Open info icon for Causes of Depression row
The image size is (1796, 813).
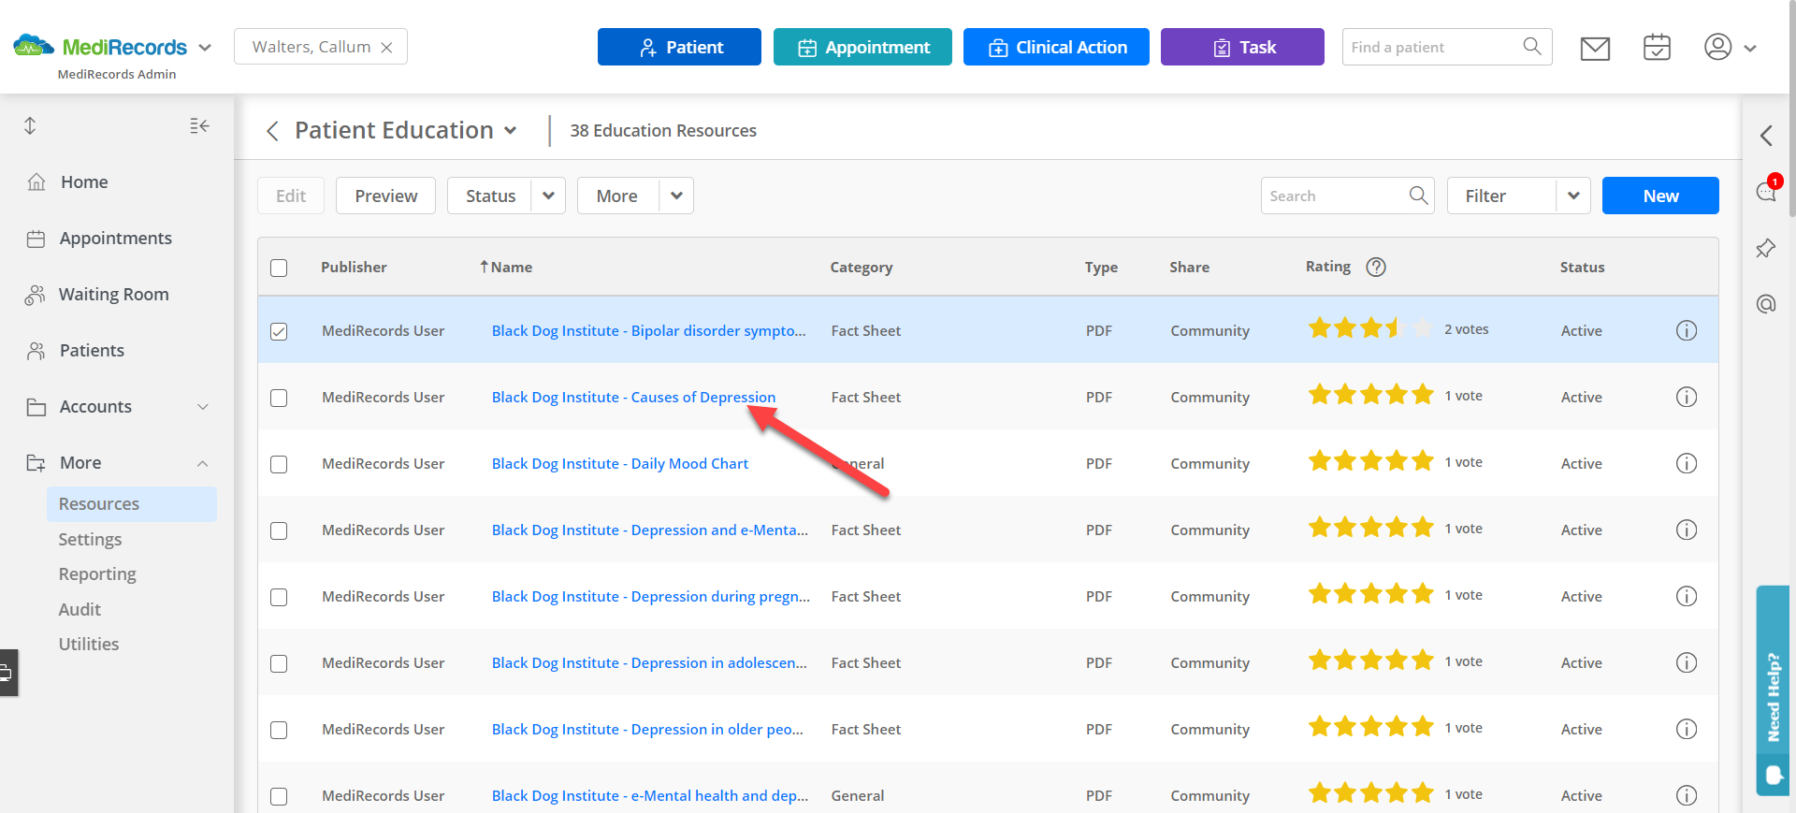coord(1687,397)
